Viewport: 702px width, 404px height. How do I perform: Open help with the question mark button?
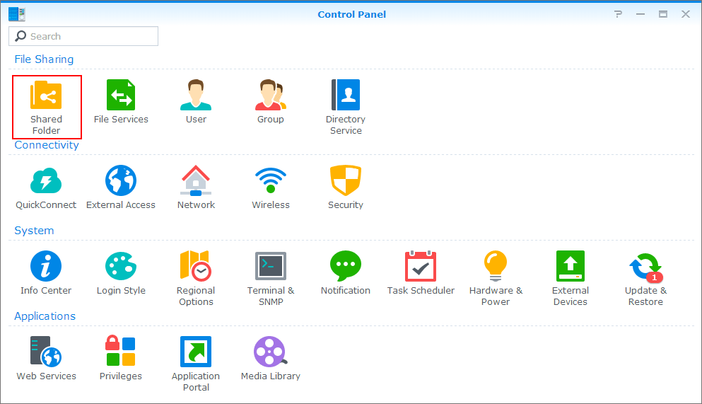tap(619, 14)
